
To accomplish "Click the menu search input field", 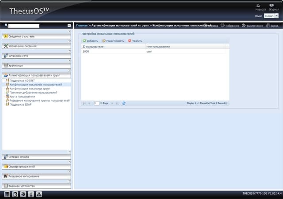I will coord(24,26).
